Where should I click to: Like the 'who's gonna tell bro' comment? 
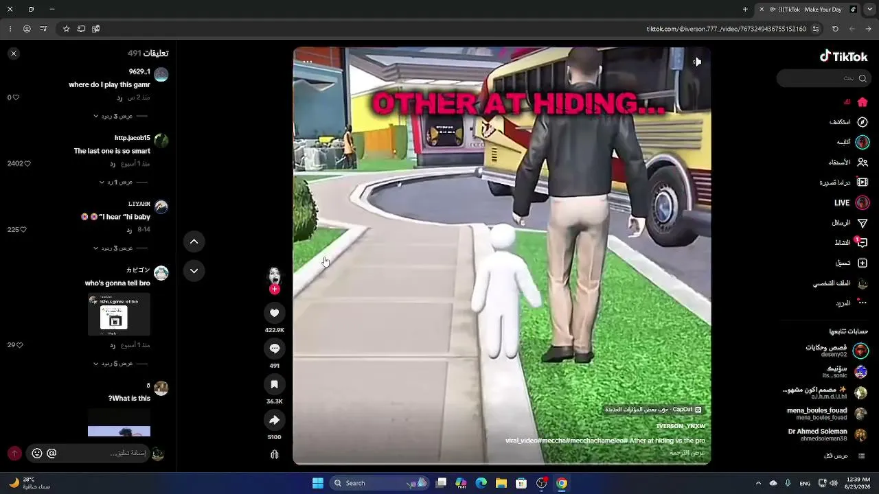[20, 345]
